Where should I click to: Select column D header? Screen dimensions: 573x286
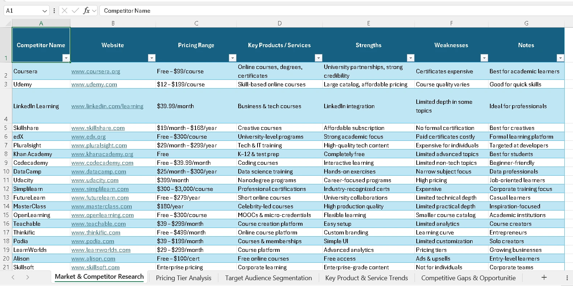(280, 24)
